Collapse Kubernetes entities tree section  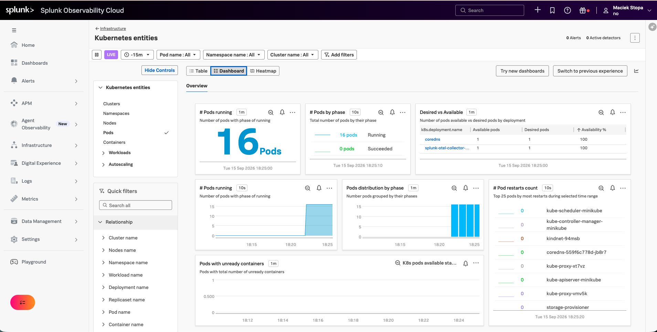pyautogui.click(x=100, y=87)
